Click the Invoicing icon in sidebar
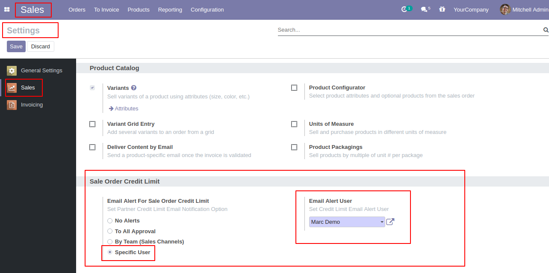The width and height of the screenshot is (549, 273). point(12,105)
